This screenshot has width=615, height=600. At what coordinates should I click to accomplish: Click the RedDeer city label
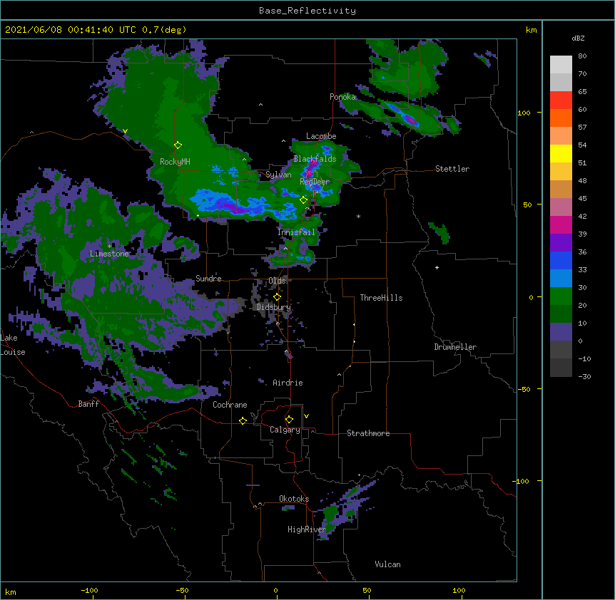(315, 181)
